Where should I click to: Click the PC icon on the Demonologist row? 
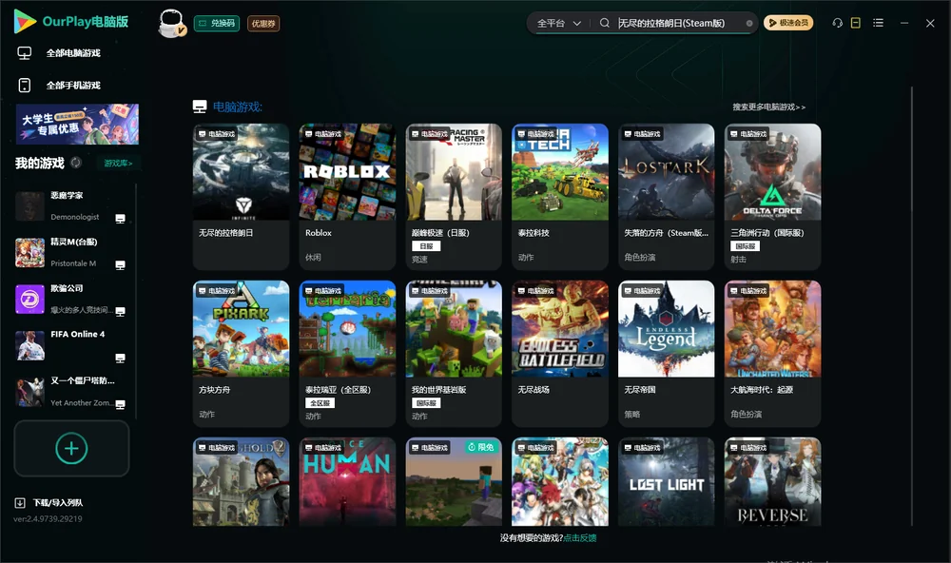click(x=120, y=219)
